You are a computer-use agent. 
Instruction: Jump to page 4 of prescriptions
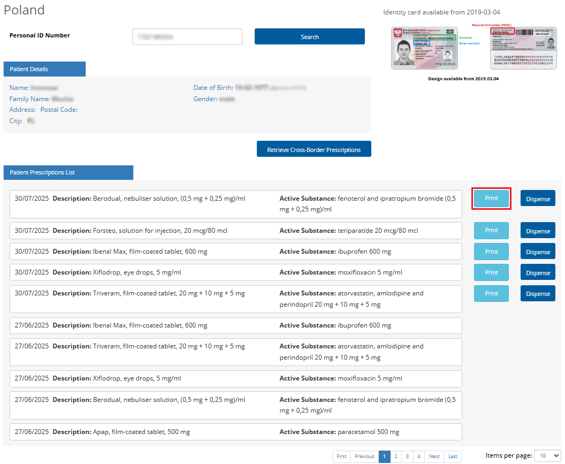[x=419, y=457]
